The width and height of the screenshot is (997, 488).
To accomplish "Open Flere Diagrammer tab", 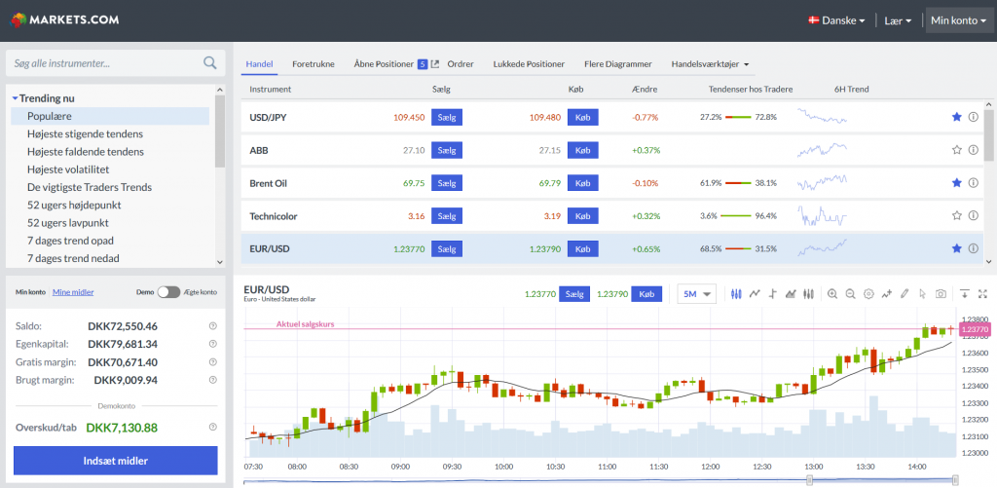I will (x=617, y=63).
